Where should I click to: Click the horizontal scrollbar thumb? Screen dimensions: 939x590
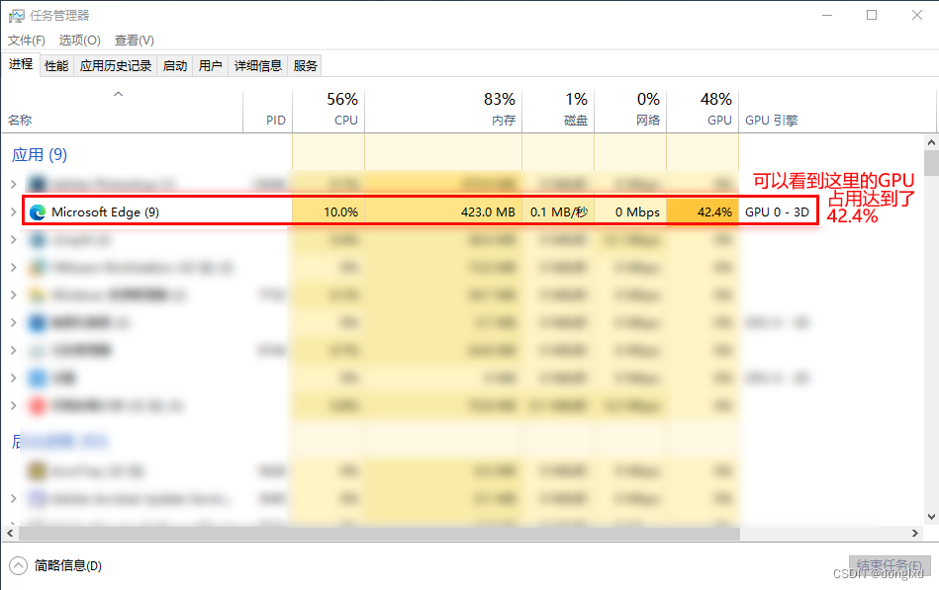pyautogui.click(x=379, y=533)
